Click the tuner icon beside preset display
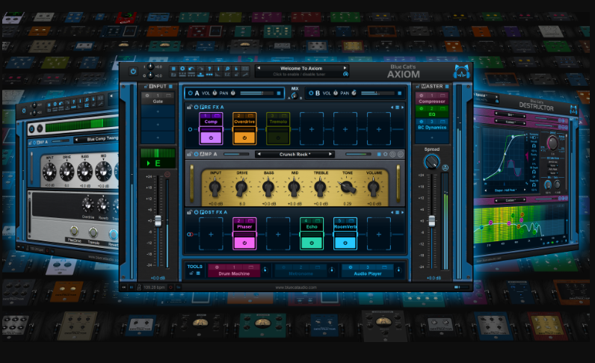The height and width of the screenshot is (363, 595). pos(345,75)
